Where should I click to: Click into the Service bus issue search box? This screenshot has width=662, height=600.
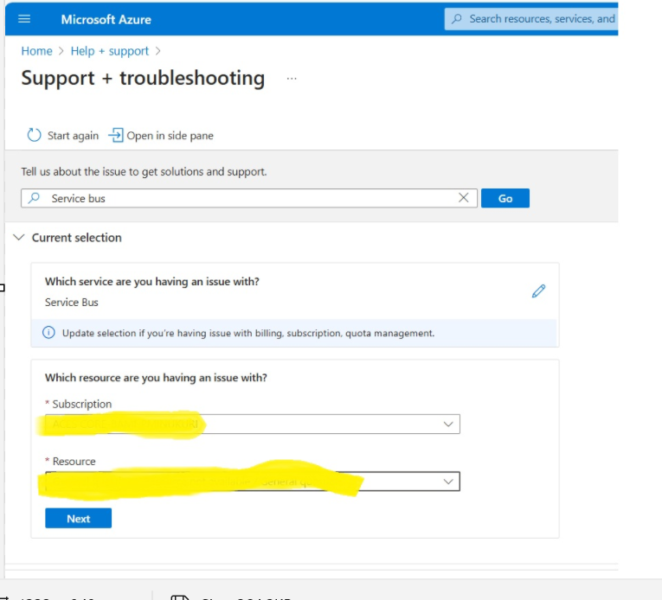pos(249,198)
